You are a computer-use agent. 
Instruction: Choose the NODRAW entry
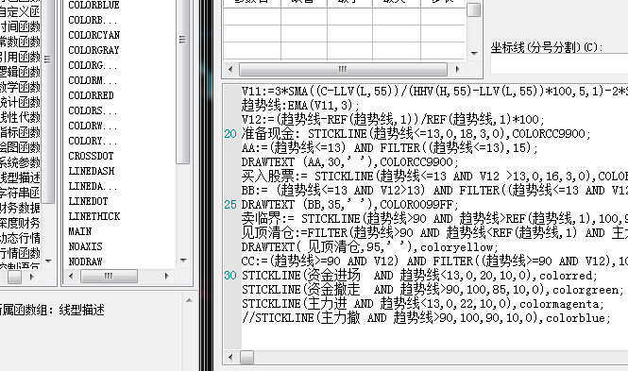click(x=85, y=261)
